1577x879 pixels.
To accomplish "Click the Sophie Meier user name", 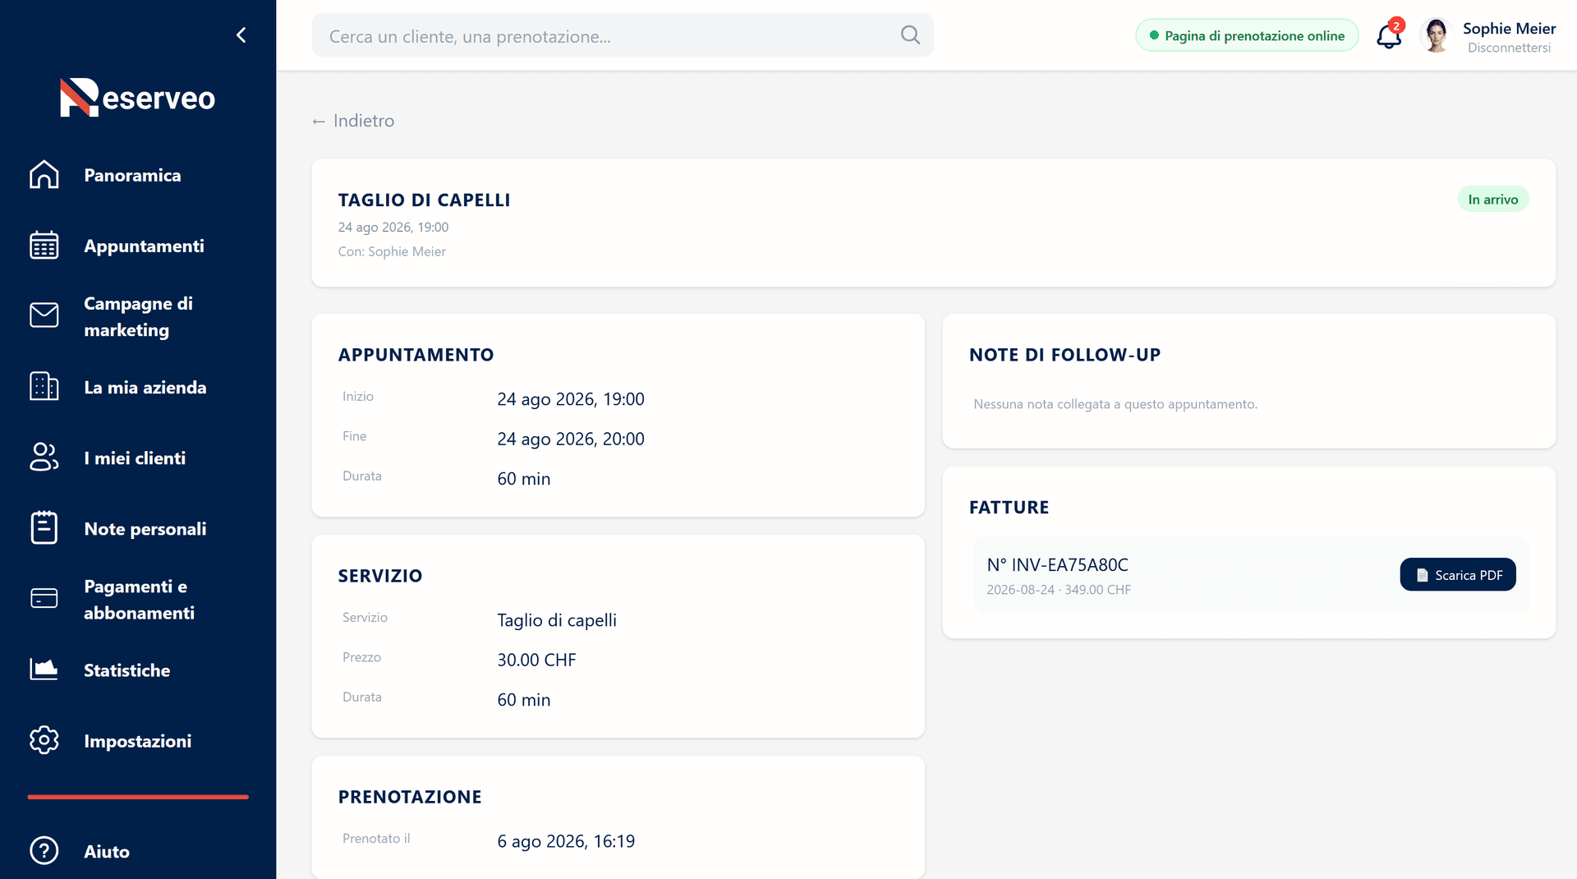I will [x=1509, y=28].
